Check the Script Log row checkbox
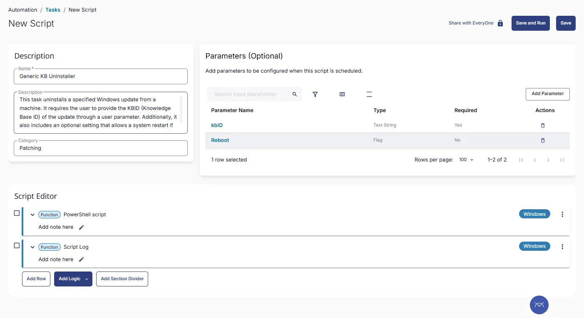584x318 pixels. point(17,245)
